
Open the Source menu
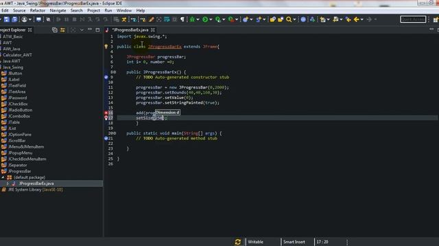click(x=19, y=11)
